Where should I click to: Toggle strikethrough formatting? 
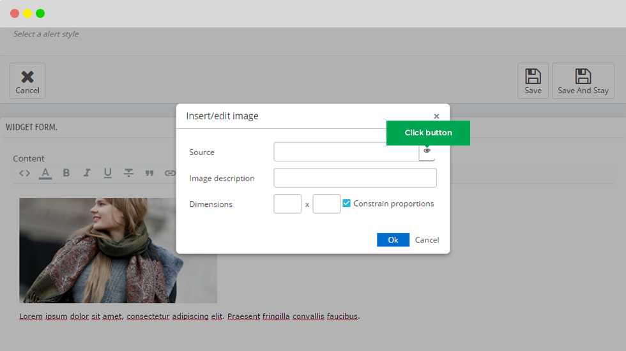click(128, 173)
